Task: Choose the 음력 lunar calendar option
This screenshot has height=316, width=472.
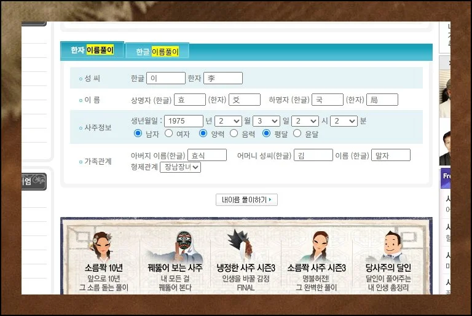Action: [234, 133]
